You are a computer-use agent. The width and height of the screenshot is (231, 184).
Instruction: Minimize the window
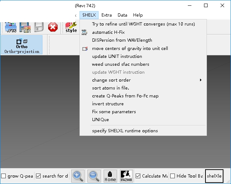coord(190,6)
